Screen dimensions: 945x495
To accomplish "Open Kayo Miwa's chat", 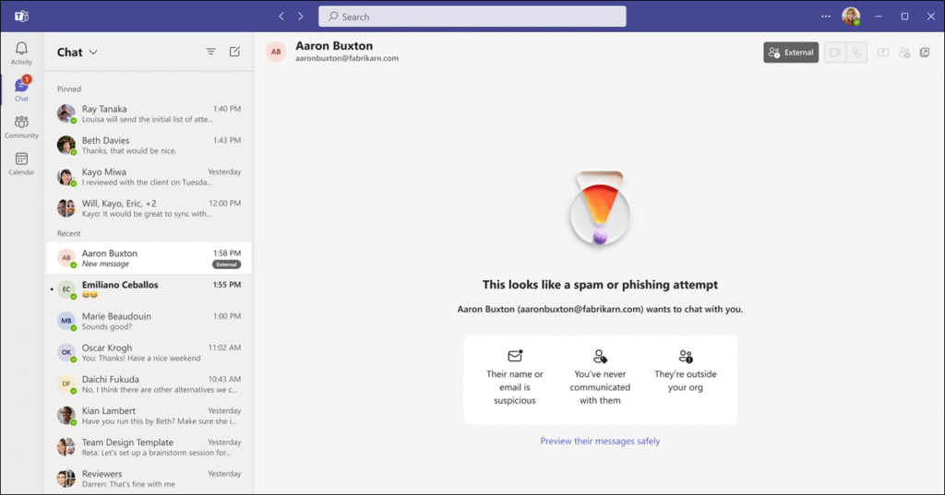I will click(x=149, y=176).
